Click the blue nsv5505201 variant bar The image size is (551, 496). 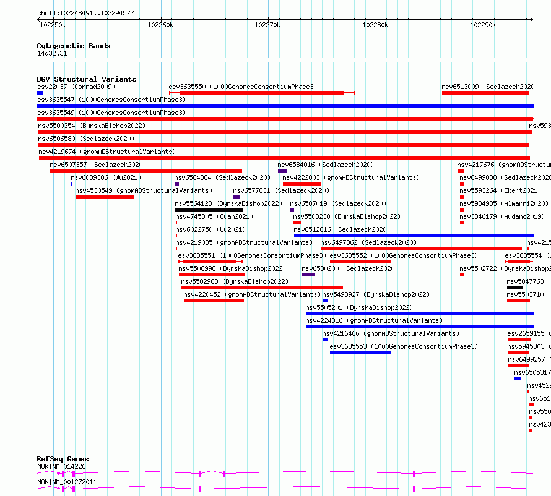point(420,314)
